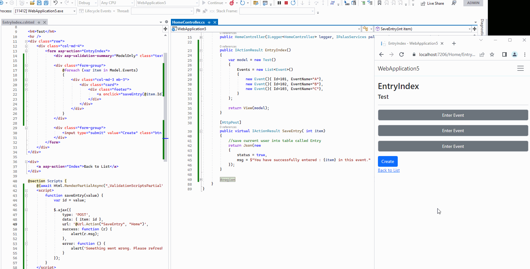530x269 pixels.
Task: Collapse saveEntry function on line 43
Action: click(26, 195)
